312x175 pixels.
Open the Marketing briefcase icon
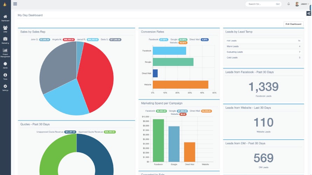[x=5, y=39]
